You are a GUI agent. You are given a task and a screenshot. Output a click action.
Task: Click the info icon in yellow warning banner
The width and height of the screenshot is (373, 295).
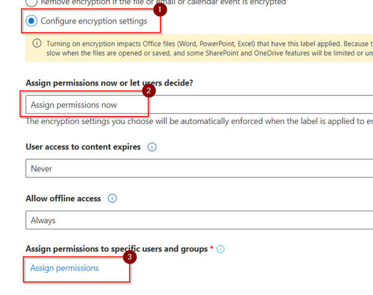pyautogui.click(x=37, y=43)
